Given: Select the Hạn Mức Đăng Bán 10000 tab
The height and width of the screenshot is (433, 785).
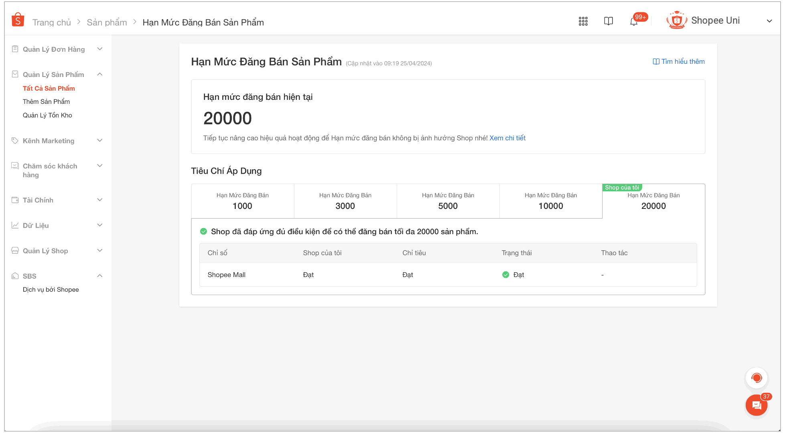Looking at the screenshot, I should (x=551, y=201).
